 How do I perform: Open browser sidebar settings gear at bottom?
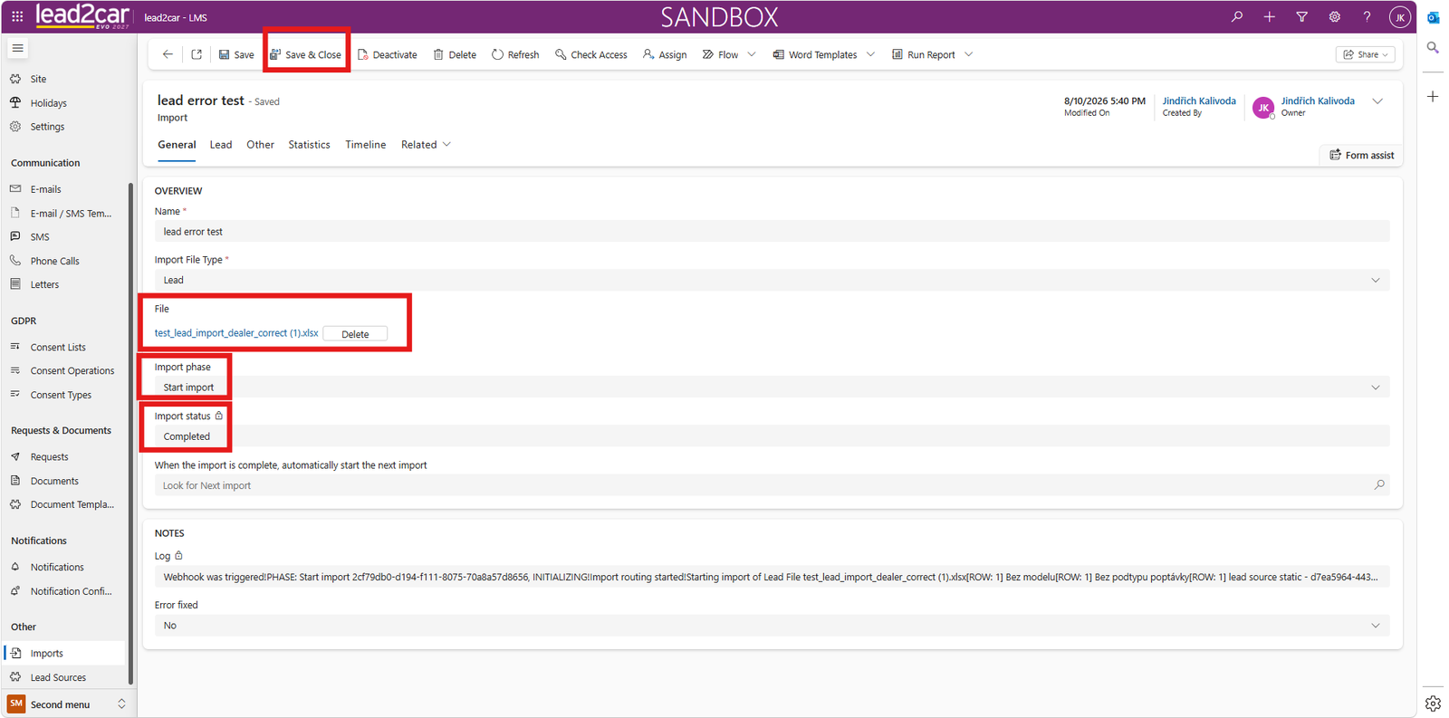point(1433,704)
